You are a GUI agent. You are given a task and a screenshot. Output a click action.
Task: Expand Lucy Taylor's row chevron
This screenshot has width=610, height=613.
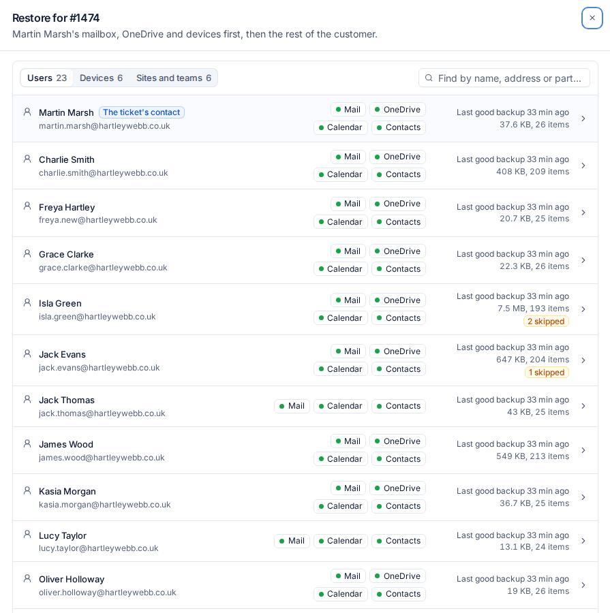[583, 541]
